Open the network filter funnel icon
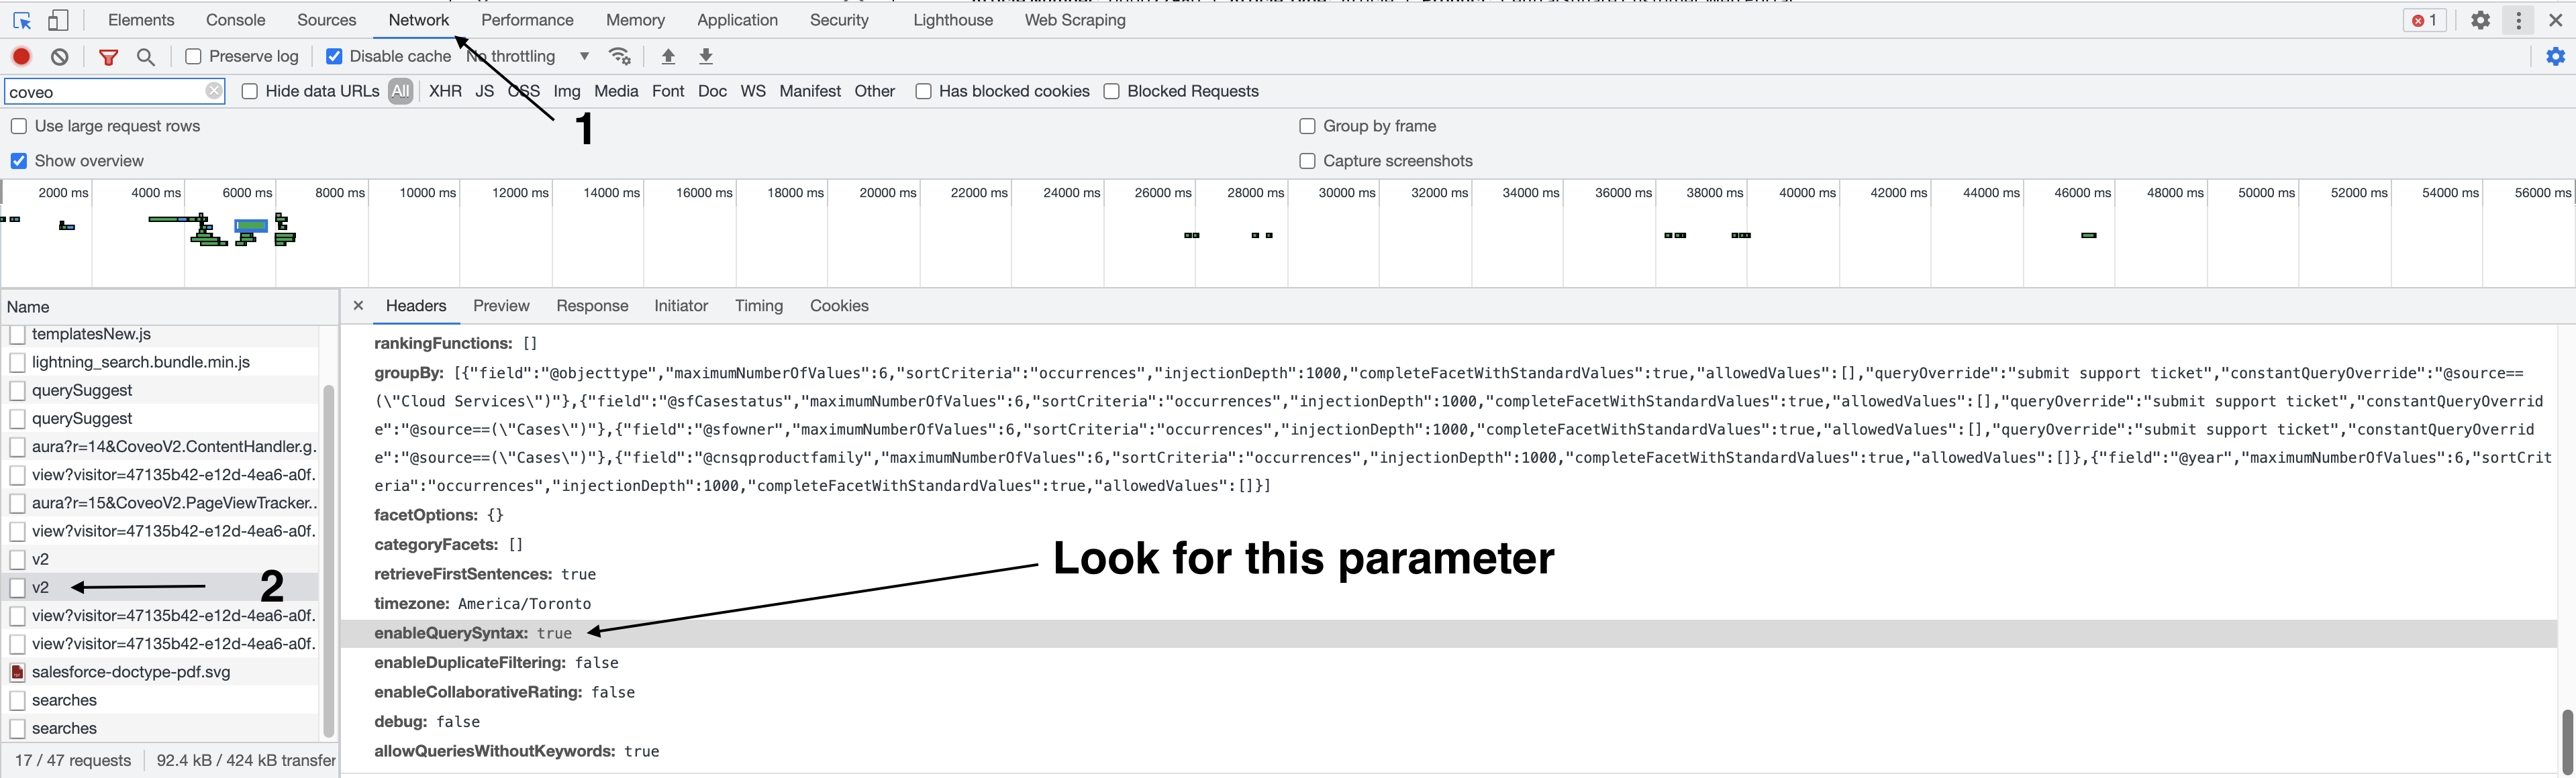 (x=108, y=56)
